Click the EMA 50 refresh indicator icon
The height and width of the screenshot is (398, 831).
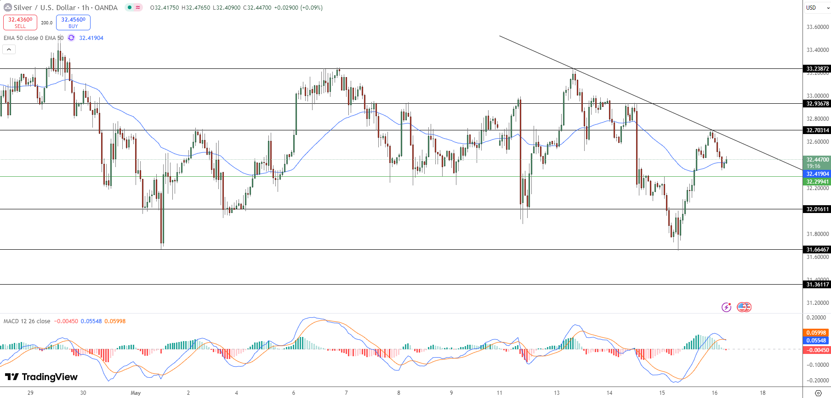click(x=71, y=38)
